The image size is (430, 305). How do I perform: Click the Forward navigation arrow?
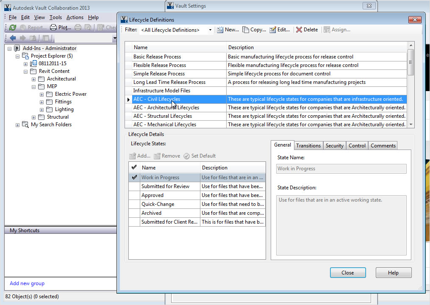(23, 38)
